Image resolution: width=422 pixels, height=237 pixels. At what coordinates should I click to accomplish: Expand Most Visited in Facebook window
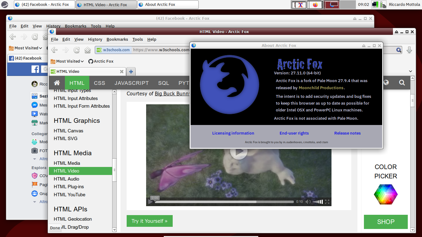pos(26,48)
